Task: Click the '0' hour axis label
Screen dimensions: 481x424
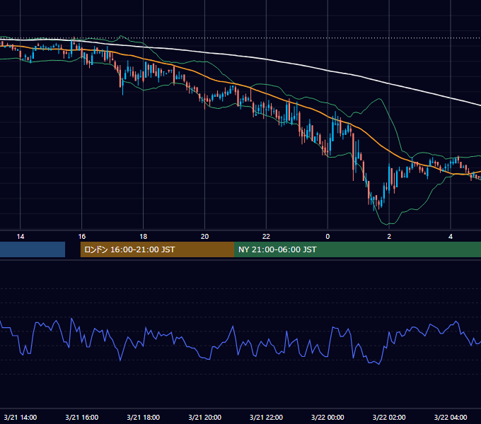Action: pos(328,237)
